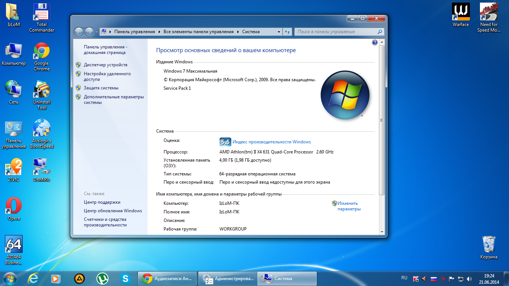Viewport: 509px width, 286px height.
Task: Click the red handprint tray icon
Action: [x=443, y=279]
